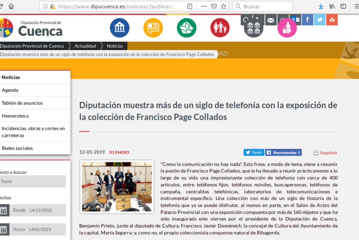The image size is (359, 240).
Task: Click the Facebook icon in header
Action: pos(307,20)
